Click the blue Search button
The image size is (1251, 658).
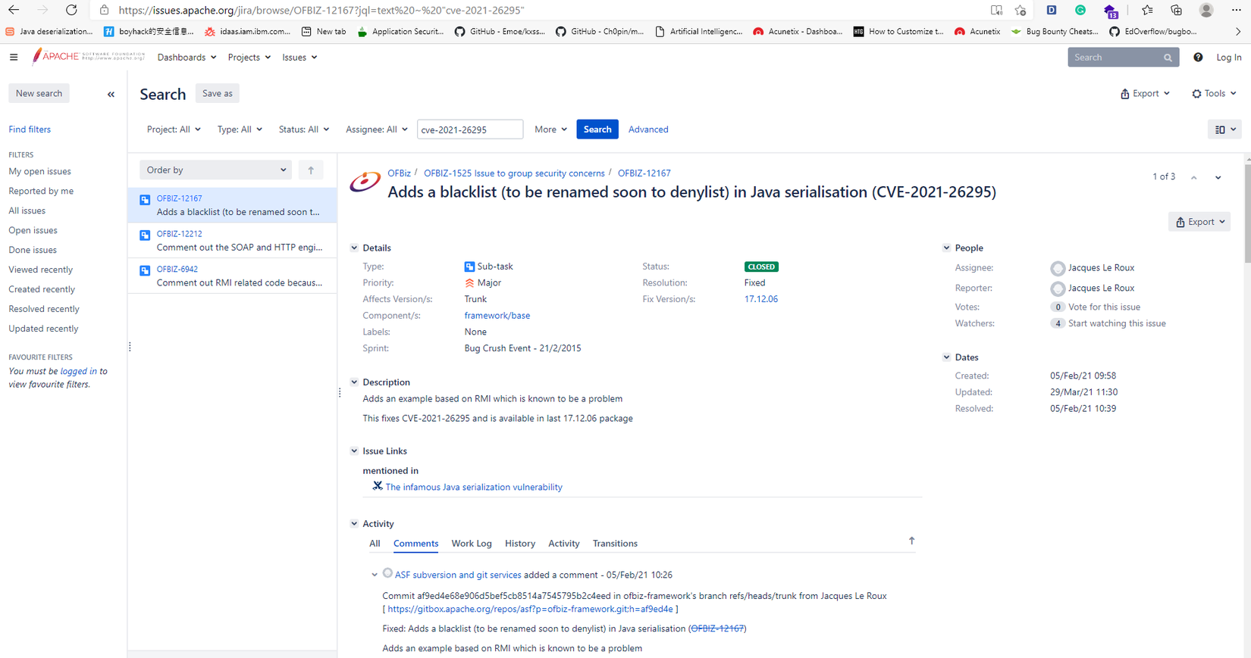(597, 129)
